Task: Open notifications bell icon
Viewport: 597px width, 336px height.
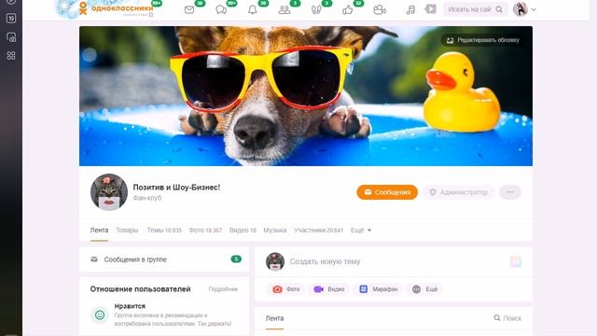Action: (x=253, y=10)
